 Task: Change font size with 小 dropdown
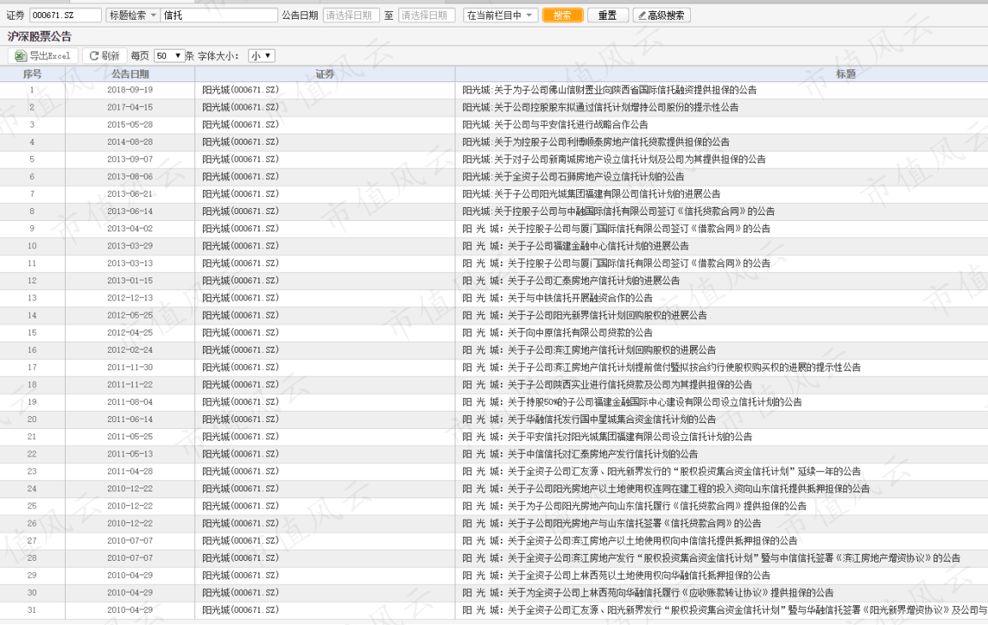pos(261,56)
